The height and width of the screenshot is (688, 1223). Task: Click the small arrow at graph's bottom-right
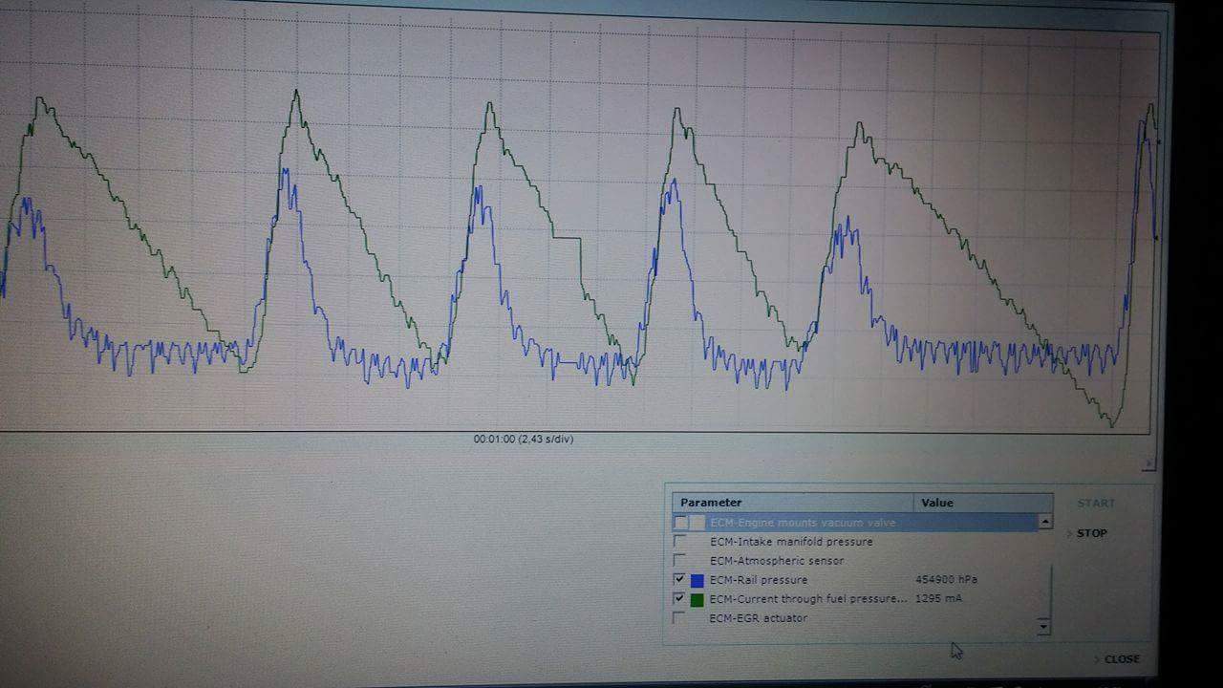[1148, 463]
